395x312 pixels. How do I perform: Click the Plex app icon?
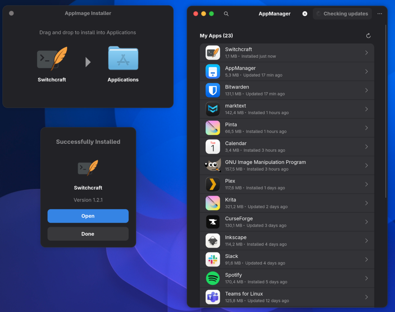tap(213, 184)
